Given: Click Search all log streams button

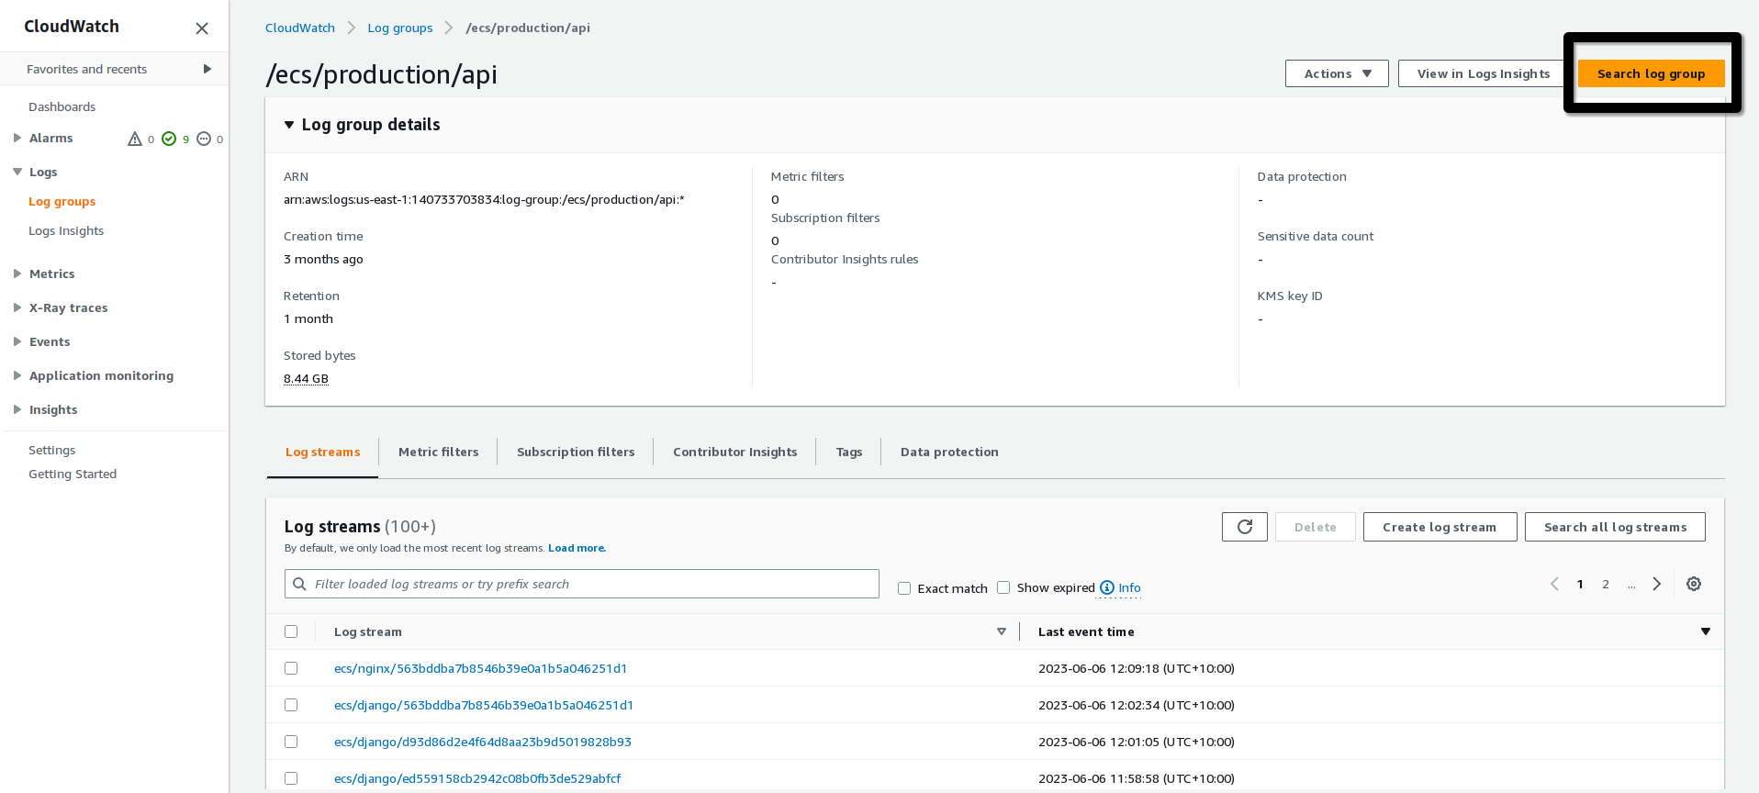Looking at the screenshot, I should [1615, 527].
